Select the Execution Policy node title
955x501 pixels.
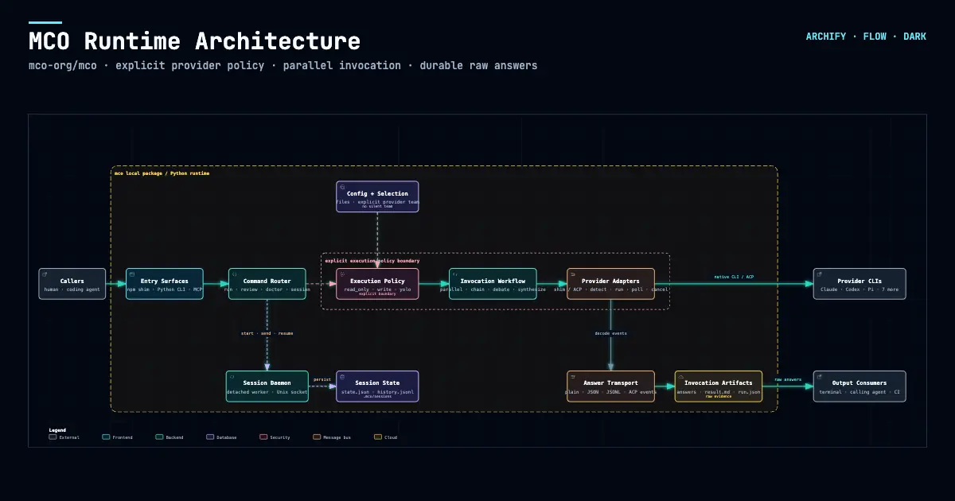377,281
